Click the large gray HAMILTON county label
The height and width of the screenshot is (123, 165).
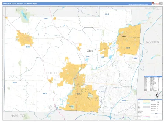(19, 116)
